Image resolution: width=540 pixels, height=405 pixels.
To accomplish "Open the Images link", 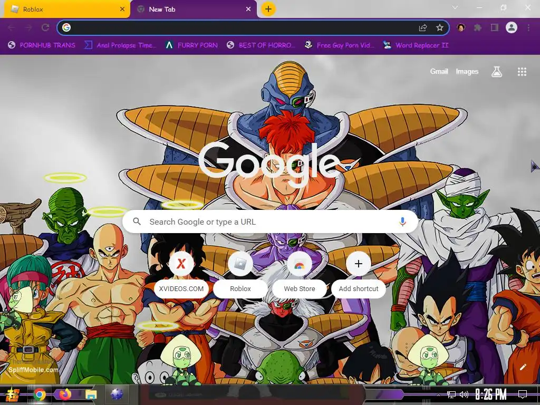I will pyautogui.click(x=467, y=71).
